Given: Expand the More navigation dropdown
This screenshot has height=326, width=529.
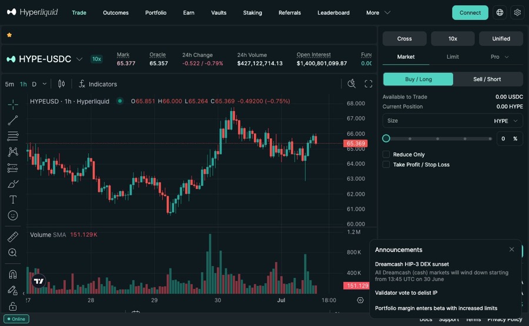Looking at the screenshot, I should pos(378,13).
